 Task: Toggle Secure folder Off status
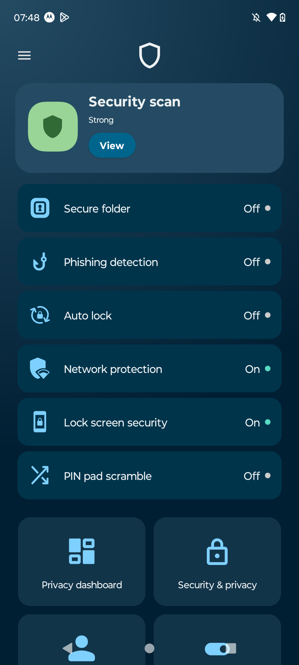[x=257, y=208]
